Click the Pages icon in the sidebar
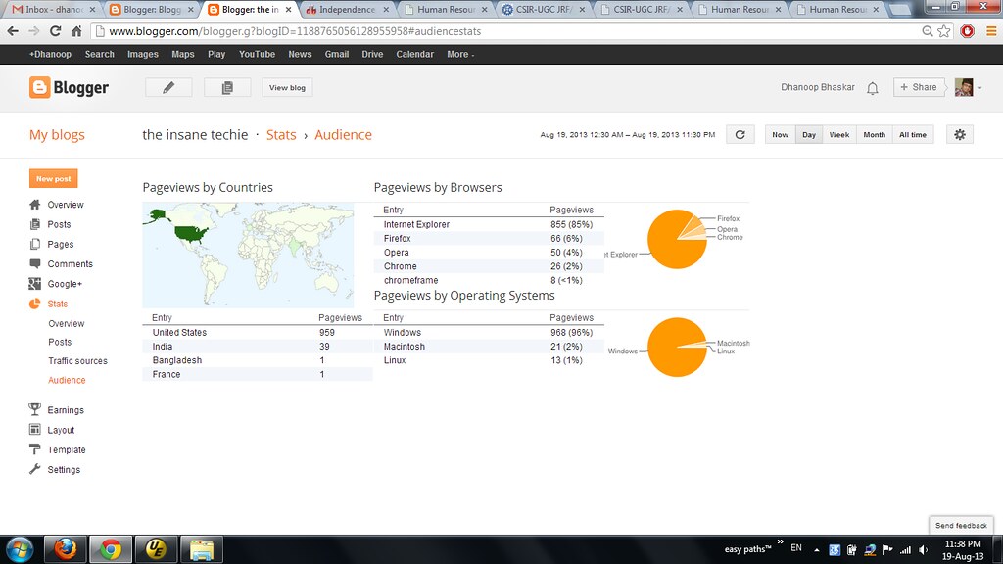Viewport: 1003px width, 564px height. point(35,244)
